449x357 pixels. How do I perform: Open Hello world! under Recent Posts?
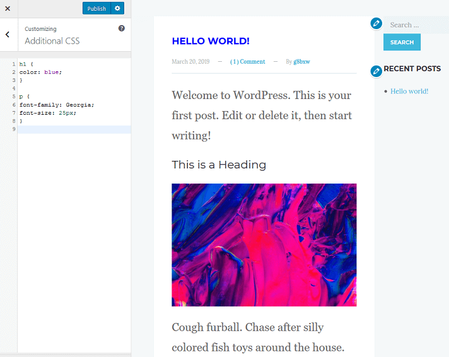[x=409, y=91]
